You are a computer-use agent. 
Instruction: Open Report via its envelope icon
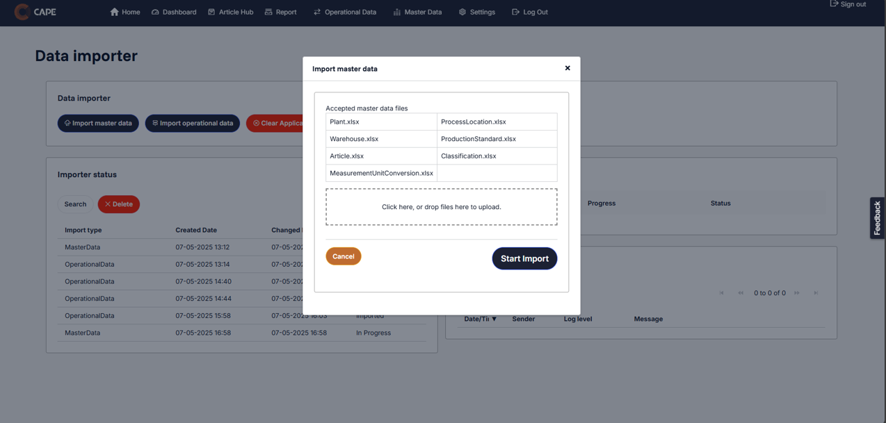click(x=268, y=12)
